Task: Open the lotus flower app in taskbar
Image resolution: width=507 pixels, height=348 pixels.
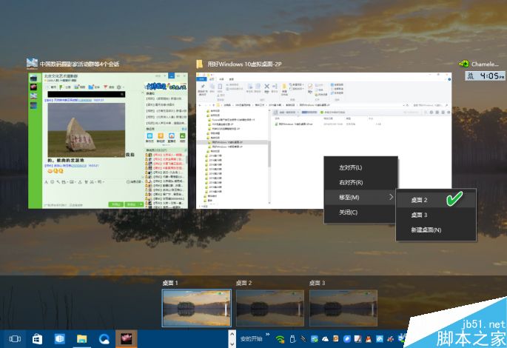Action: tap(127, 339)
